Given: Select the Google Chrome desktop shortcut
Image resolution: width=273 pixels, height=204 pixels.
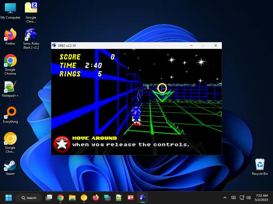Looking at the screenshot, I should click(x=10, y=65).
